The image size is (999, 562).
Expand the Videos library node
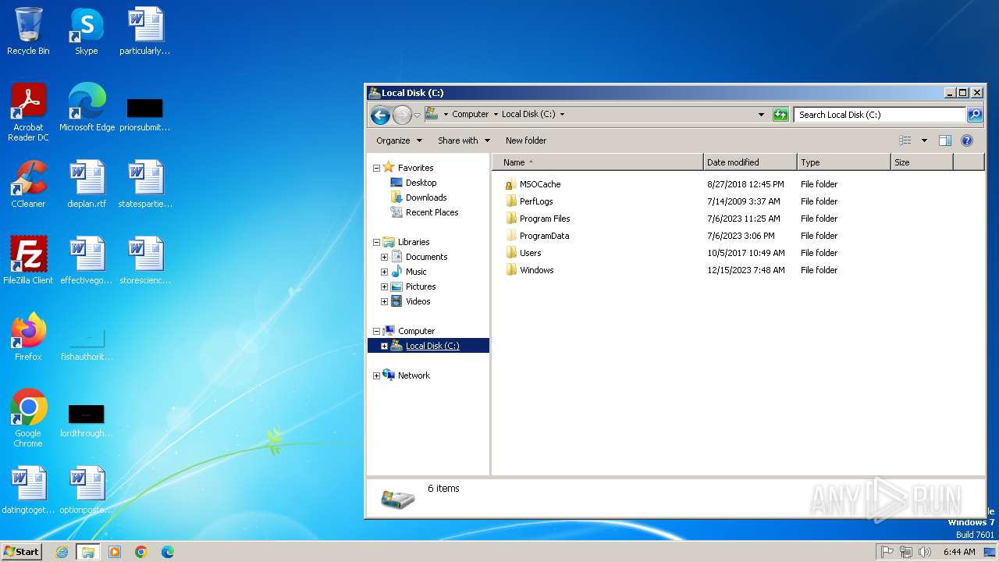tap(384, 301)
